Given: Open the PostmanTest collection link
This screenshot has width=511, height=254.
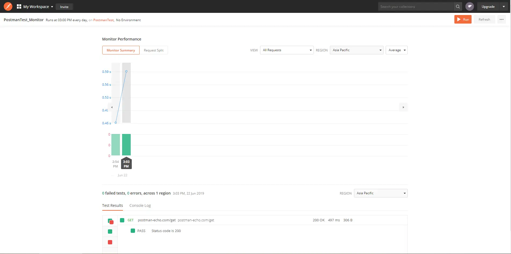Looking at the screenshot, I should pos(103,20).
